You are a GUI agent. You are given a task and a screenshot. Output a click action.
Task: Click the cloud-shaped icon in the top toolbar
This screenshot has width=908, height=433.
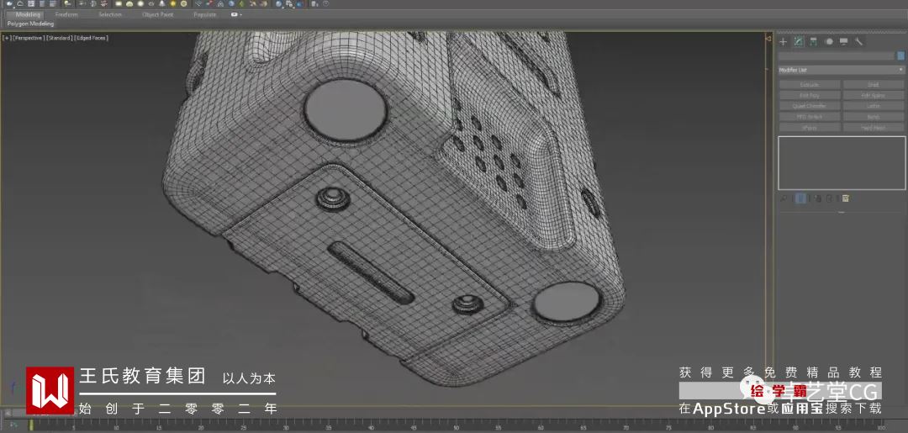click(x=19, y=4)
